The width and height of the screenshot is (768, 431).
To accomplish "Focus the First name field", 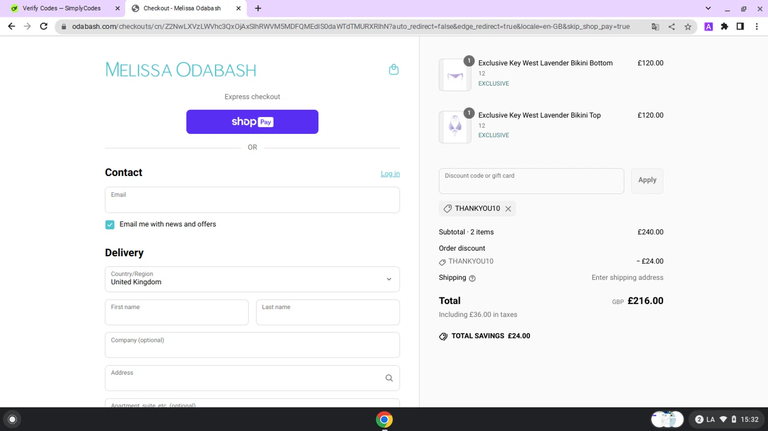I will tap(177, 312).
